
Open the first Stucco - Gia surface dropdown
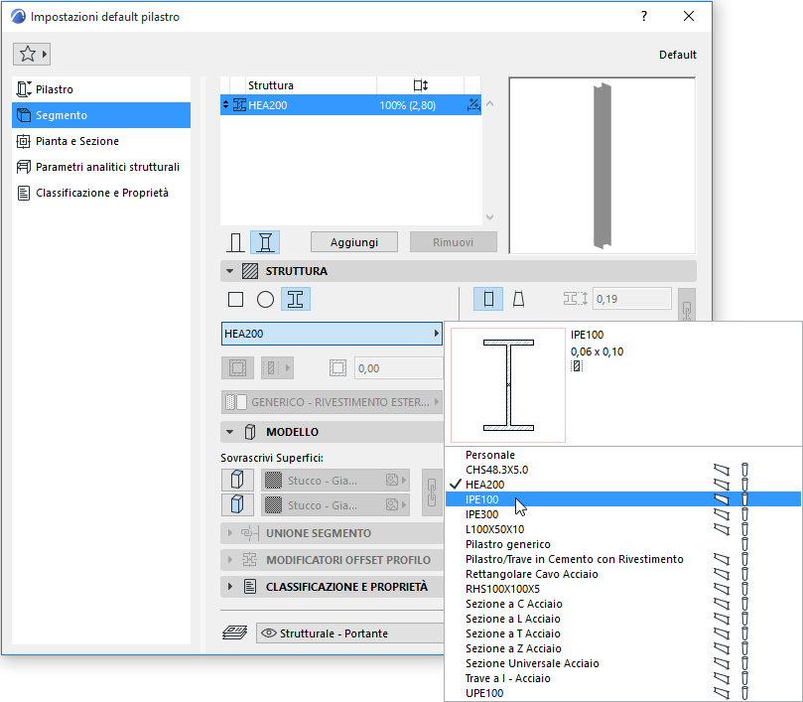[x=335, y=481]
